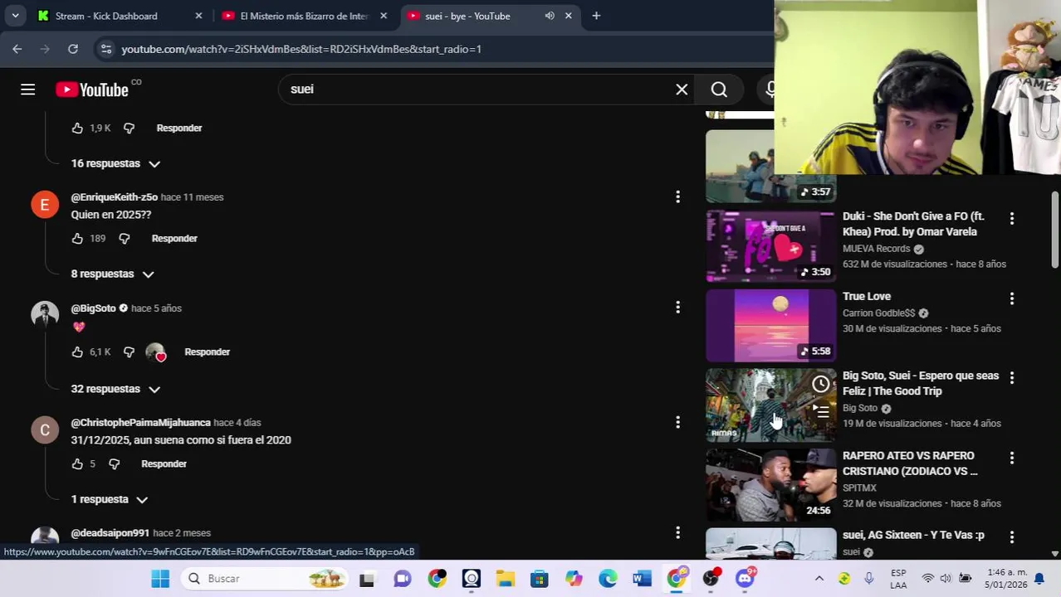Reload the YouTube page
The image size is (1061, 597).
[73, 49]
